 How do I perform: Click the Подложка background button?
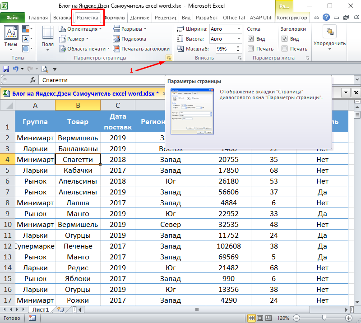[130, 39]
